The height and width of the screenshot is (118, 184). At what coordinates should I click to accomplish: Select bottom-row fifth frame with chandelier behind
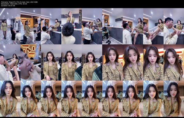coord(92,99)
